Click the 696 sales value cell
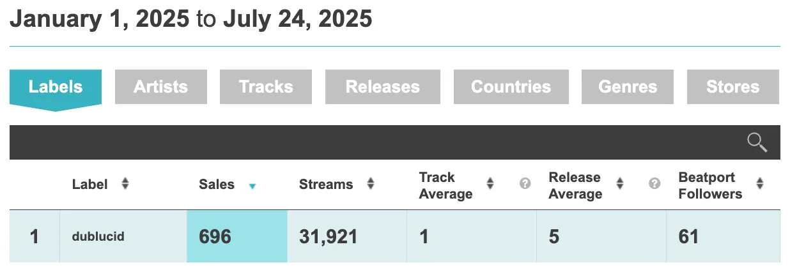The width and height of the screenshot is (790, 272). pyautogui.click(x=237, y=236)
